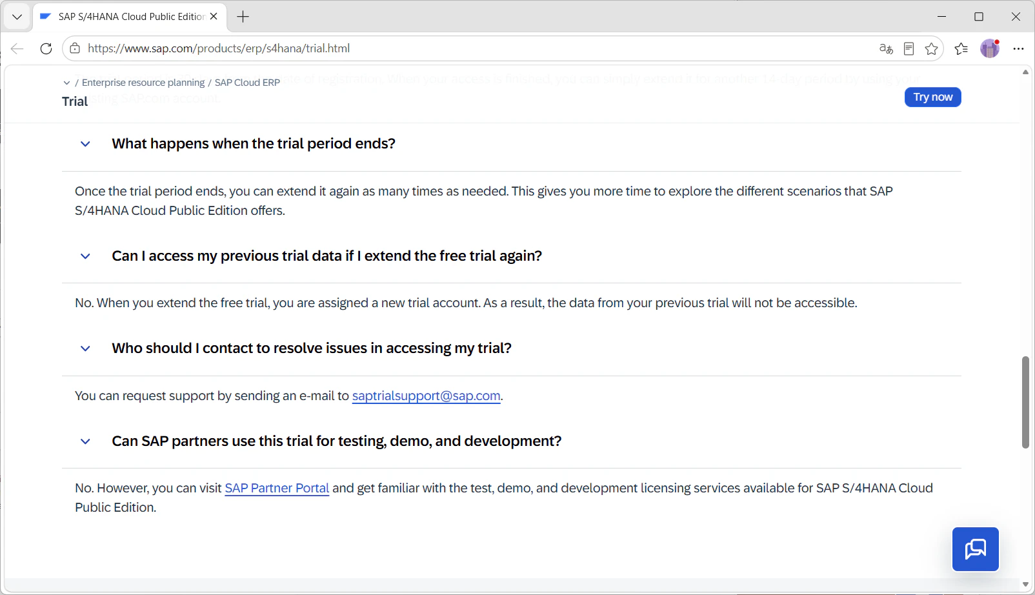Screen dimensions: 1035x595
Task: Expand the breadcrumb navigation chevron
Action: click(x=66, y=83)
